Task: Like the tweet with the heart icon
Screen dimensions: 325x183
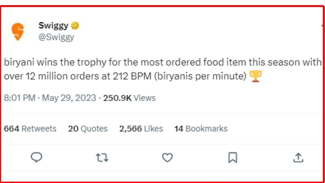Action: pos(167,158)
